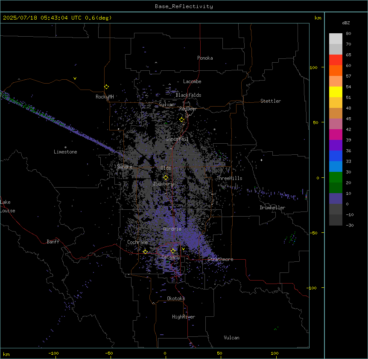The width and height of the screenshot is (368, 359).
Task: Click the dBZ legend heading
Action: [346, 23]
